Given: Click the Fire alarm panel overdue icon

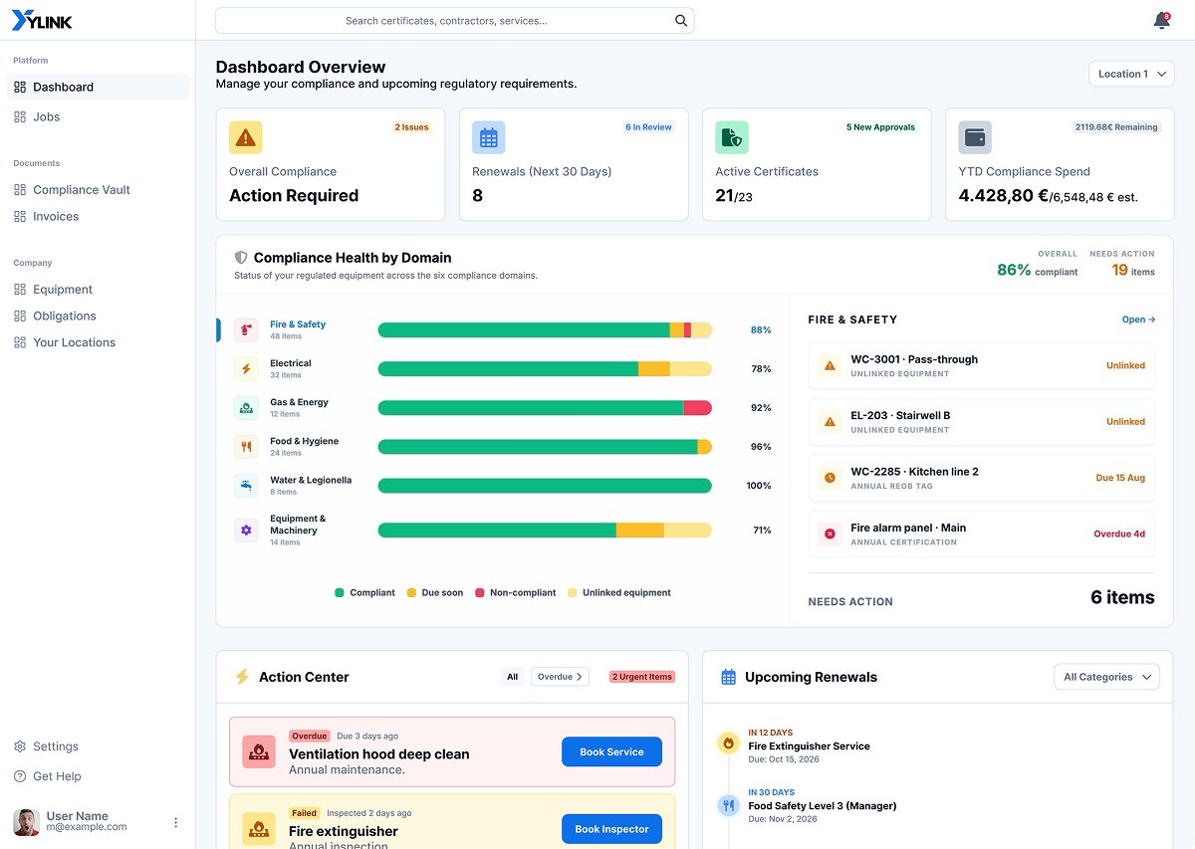Looking at the screenshot, I should [x=830, y=533].
